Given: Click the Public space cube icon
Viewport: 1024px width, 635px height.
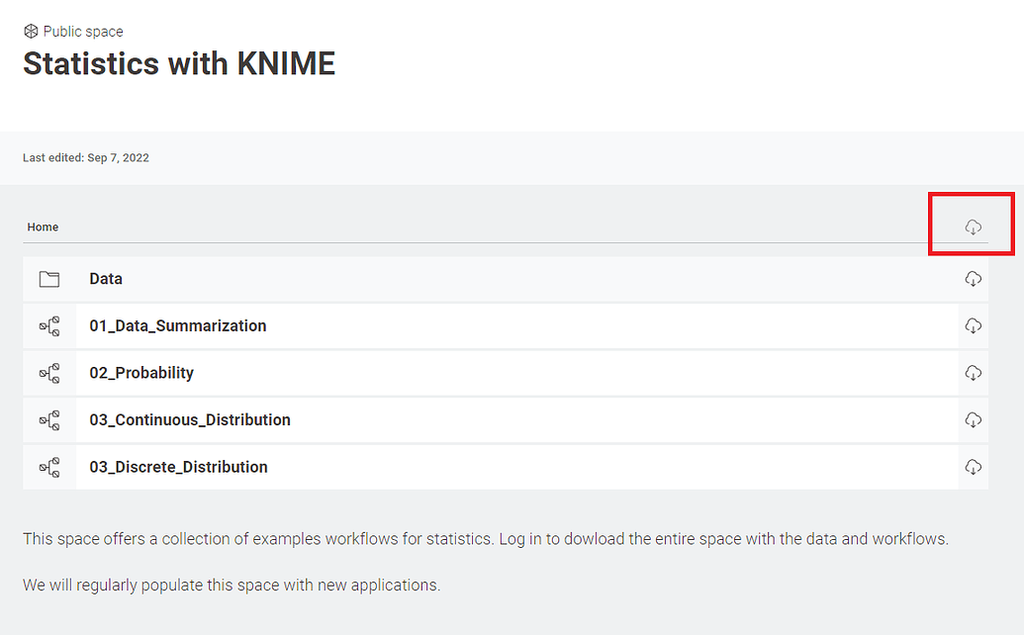Looking at the screenshot, I should (31, 31).
